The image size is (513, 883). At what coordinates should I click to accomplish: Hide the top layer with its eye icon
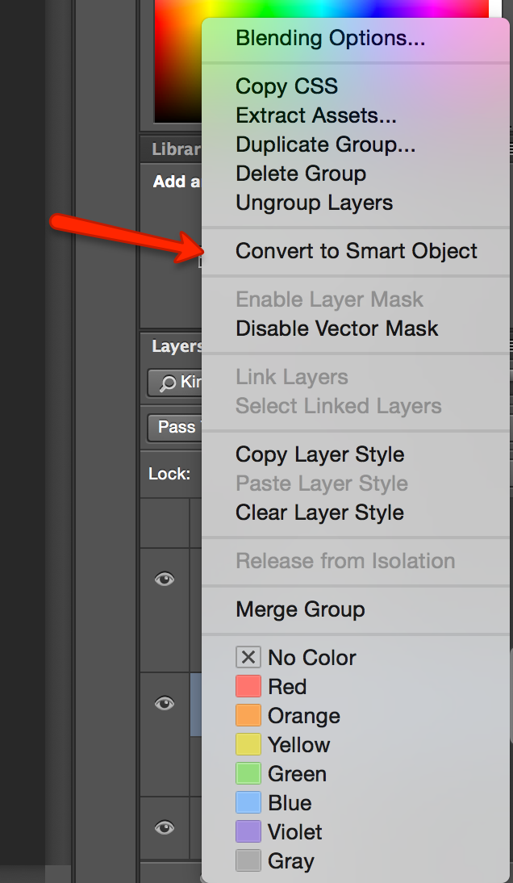(165, 579)
